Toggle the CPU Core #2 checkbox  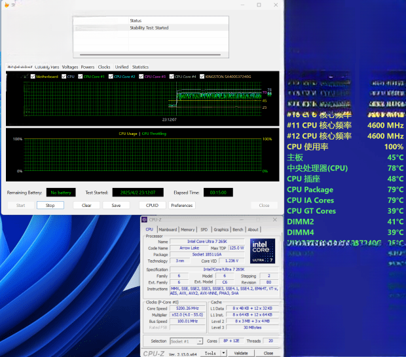click(111, 77)
